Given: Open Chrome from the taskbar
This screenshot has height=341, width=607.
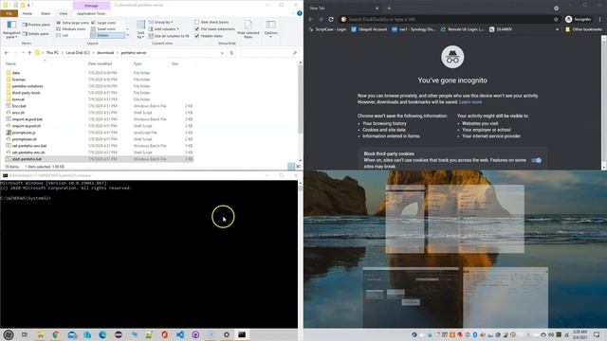Looking at the screenshot, I should (x=56, y=334).
